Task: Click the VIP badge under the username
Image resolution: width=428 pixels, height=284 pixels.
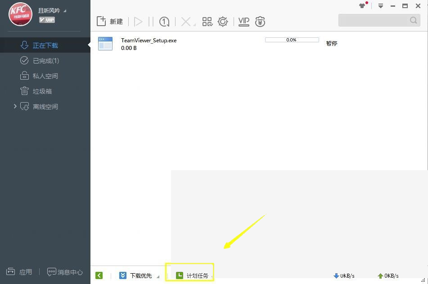Action: click(47, 20)
